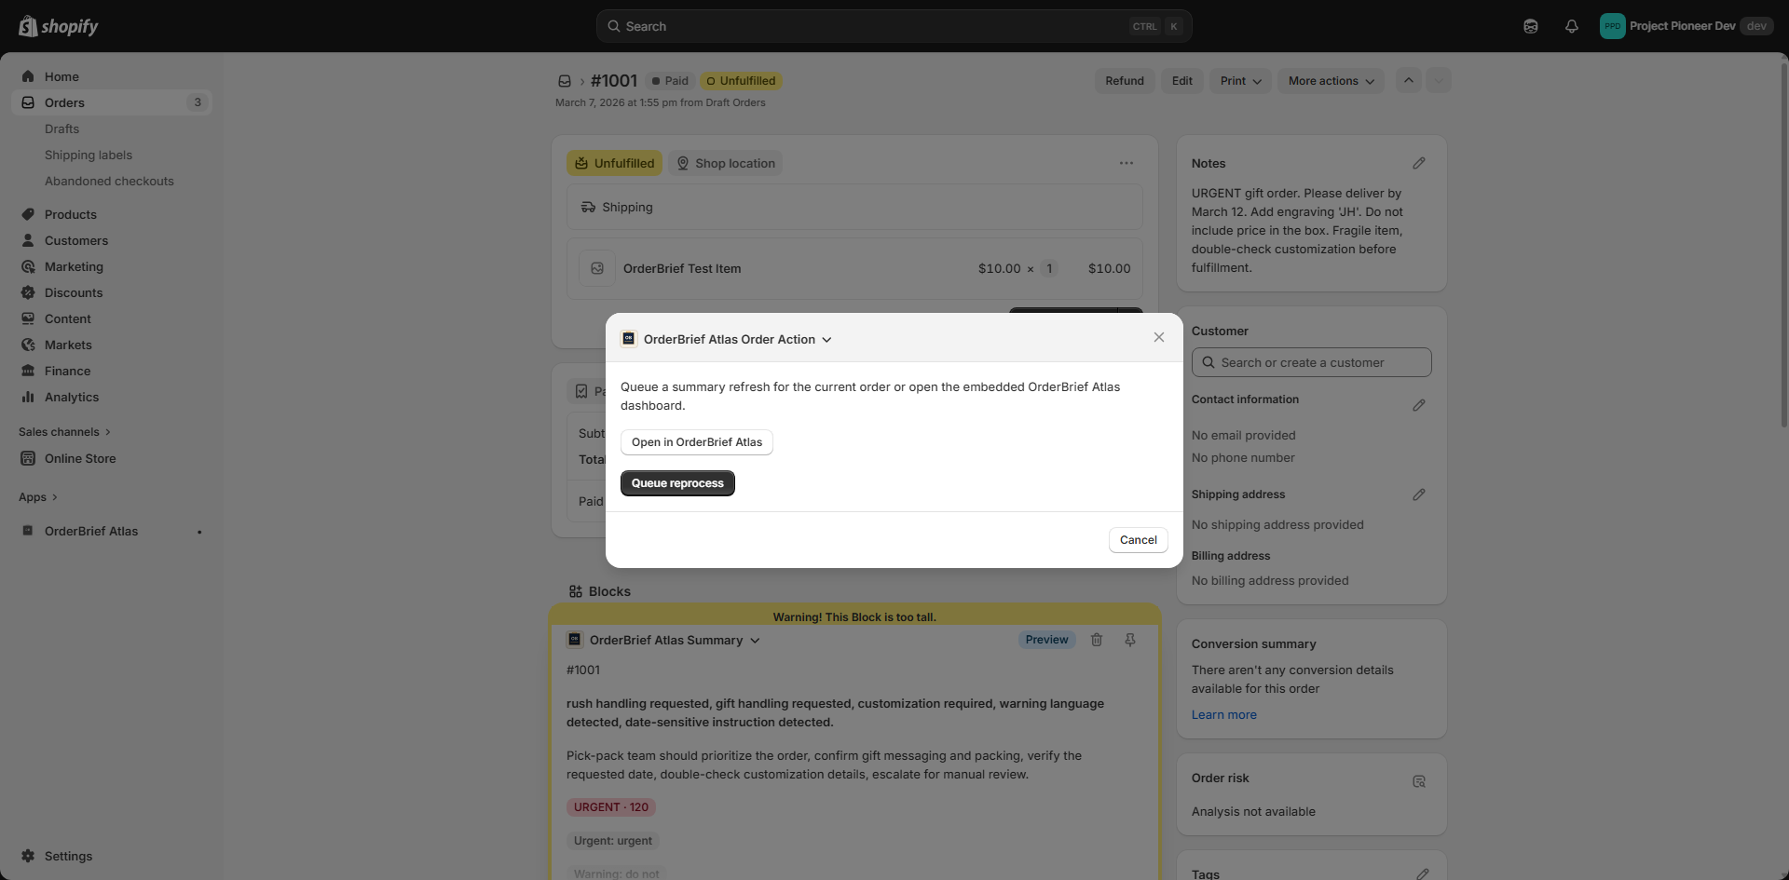This screenshot has width=1789, height=880.
Task: Open Drafts under Orders
Action: point(61,129)
